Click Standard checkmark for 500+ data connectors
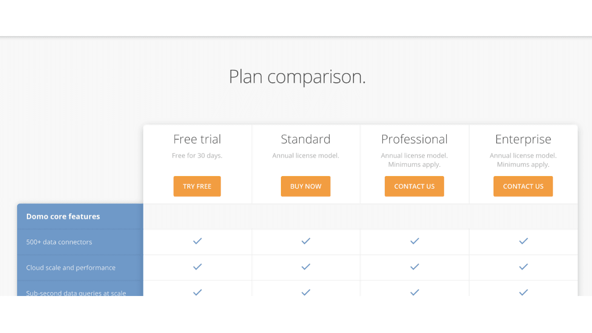 point(306,241)
